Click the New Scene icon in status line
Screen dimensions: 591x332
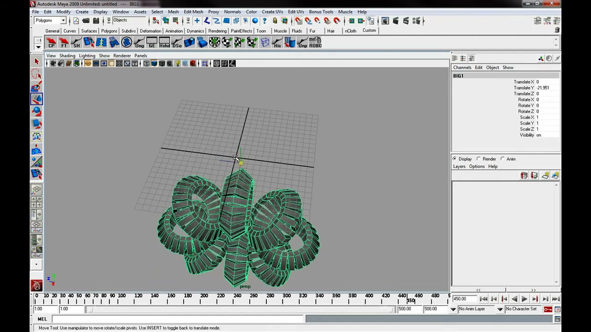(76, 21)
